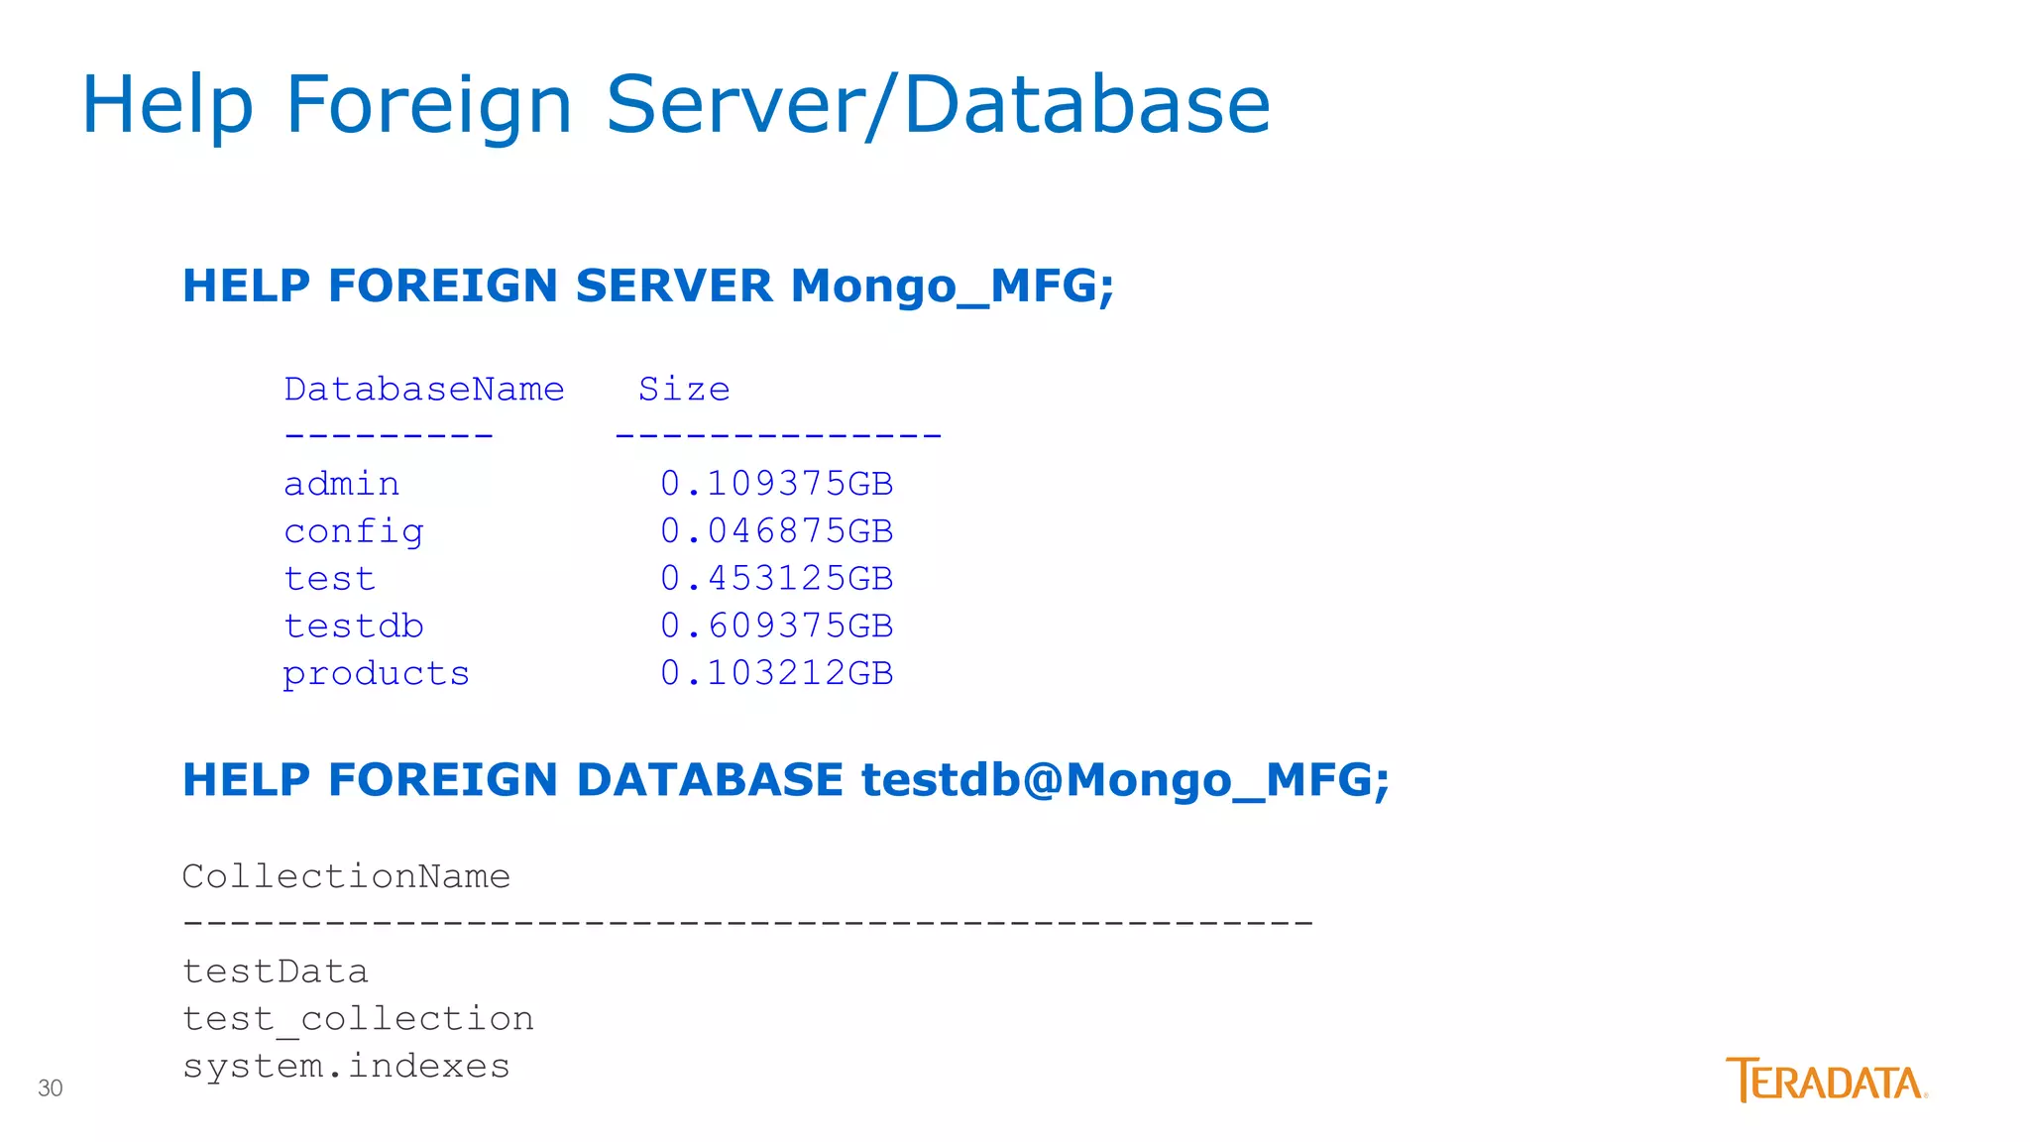This screenshot has width=2030, height=1142.
Task: Select the 'HELP FOREIGN DATABASE testdb@Mongo_MFG;' command
Action: pyautogui.click(x=786, y=780)
